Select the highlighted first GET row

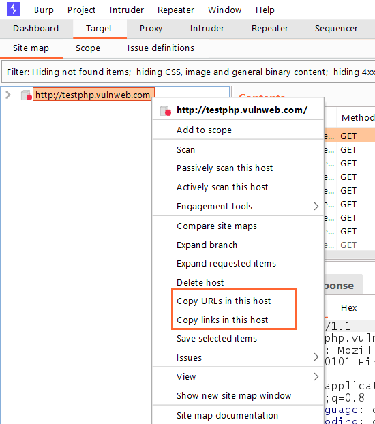click(350, 136)
